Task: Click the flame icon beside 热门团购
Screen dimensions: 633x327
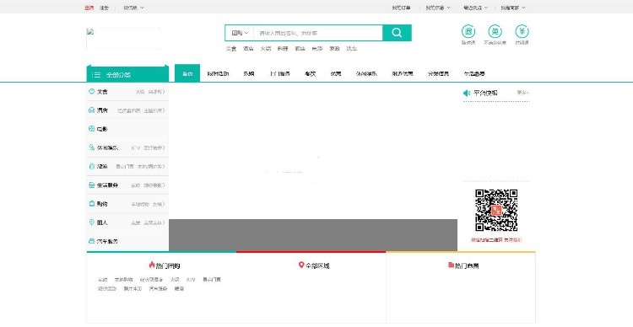Action: 152,265
